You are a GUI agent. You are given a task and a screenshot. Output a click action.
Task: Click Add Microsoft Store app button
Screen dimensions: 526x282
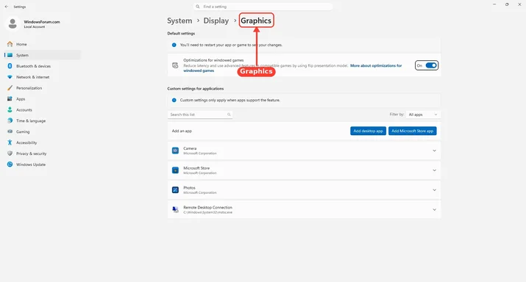pyautogui.click(x=412, y=131)
